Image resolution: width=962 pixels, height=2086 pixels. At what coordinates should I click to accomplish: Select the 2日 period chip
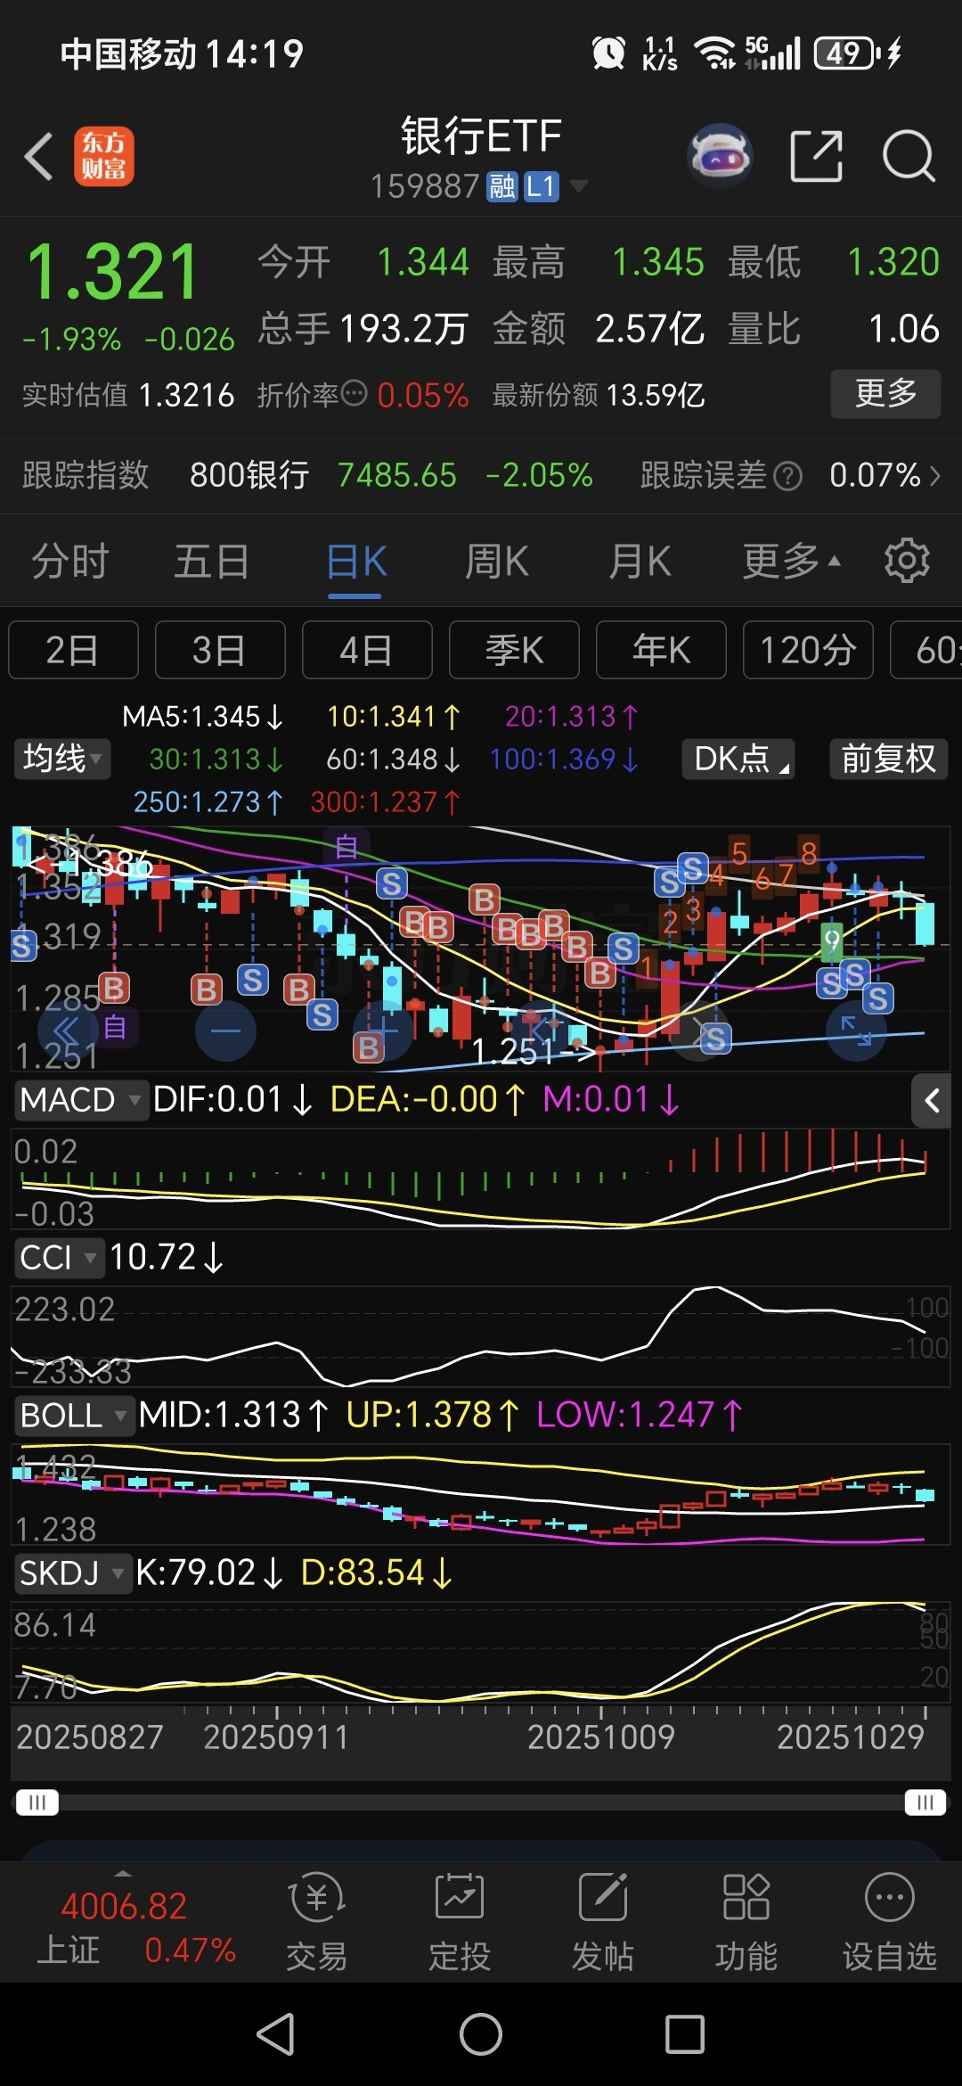[x=73, y=650]
